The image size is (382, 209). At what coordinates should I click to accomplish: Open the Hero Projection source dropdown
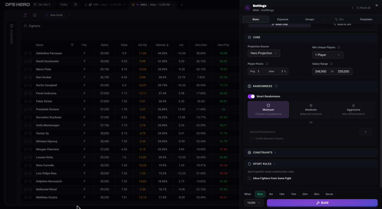tap(264, 53)
